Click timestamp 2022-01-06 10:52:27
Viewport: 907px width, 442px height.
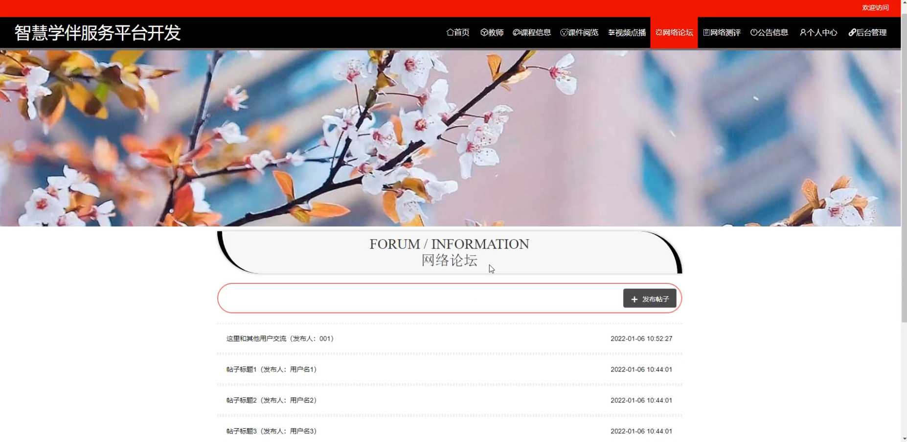641,339
